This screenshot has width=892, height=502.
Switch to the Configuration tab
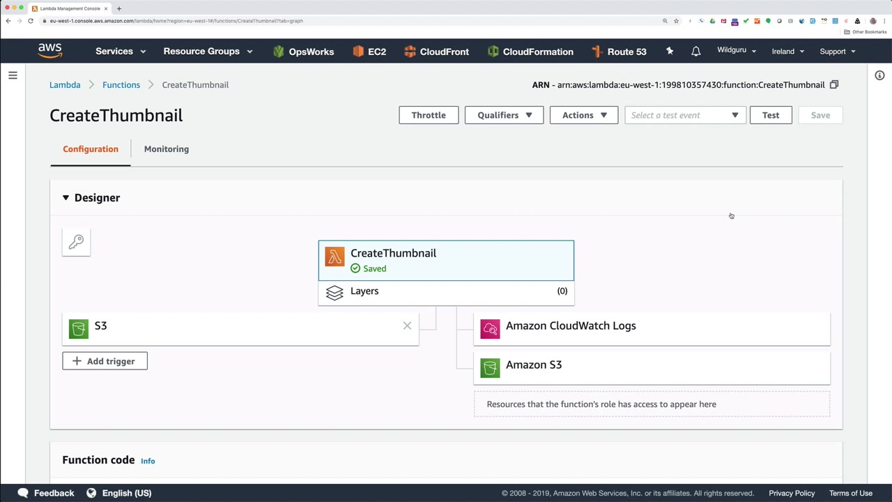click(x=91, y=149)
